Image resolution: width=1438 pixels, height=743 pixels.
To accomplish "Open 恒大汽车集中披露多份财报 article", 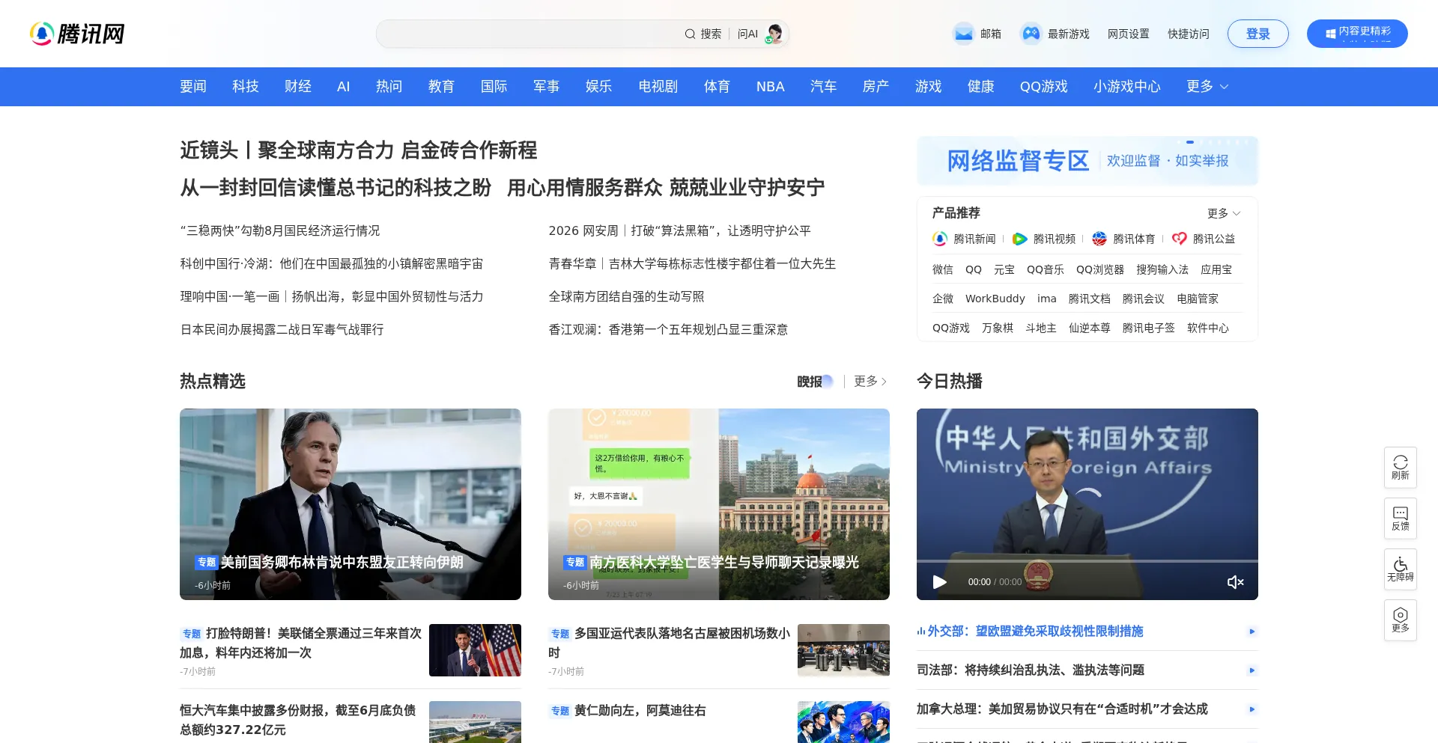I will click(x=298, y=720).
